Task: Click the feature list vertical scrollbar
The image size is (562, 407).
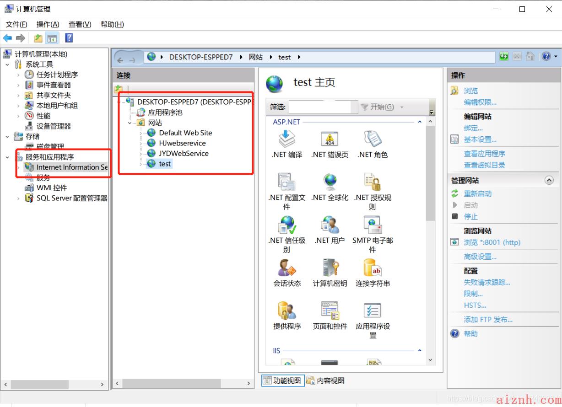Action: (x=430, y=174)
